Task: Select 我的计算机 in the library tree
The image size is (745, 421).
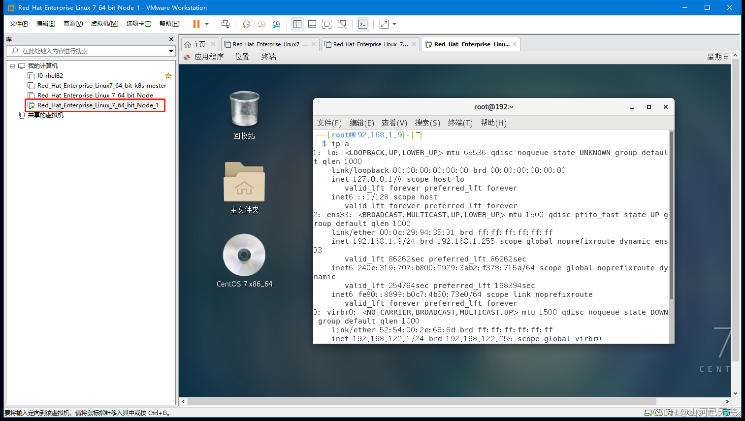Action: 43,66
